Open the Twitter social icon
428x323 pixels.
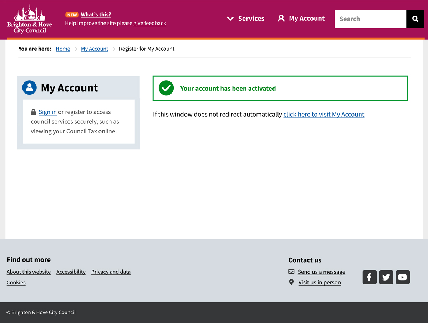pyautogui.click(x=386, y=277)
